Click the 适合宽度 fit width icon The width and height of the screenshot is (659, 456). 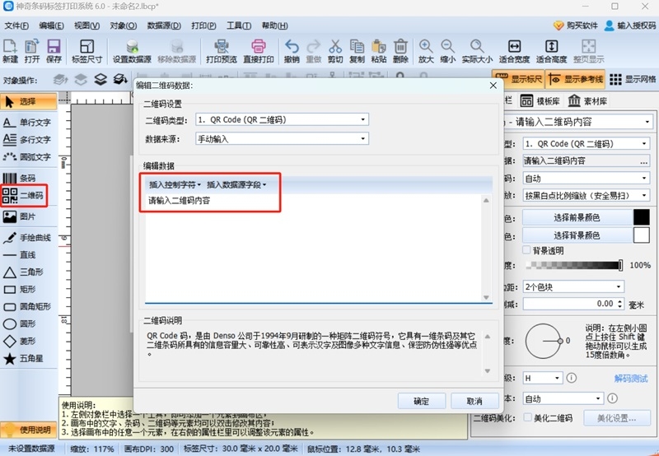[514, 51]
